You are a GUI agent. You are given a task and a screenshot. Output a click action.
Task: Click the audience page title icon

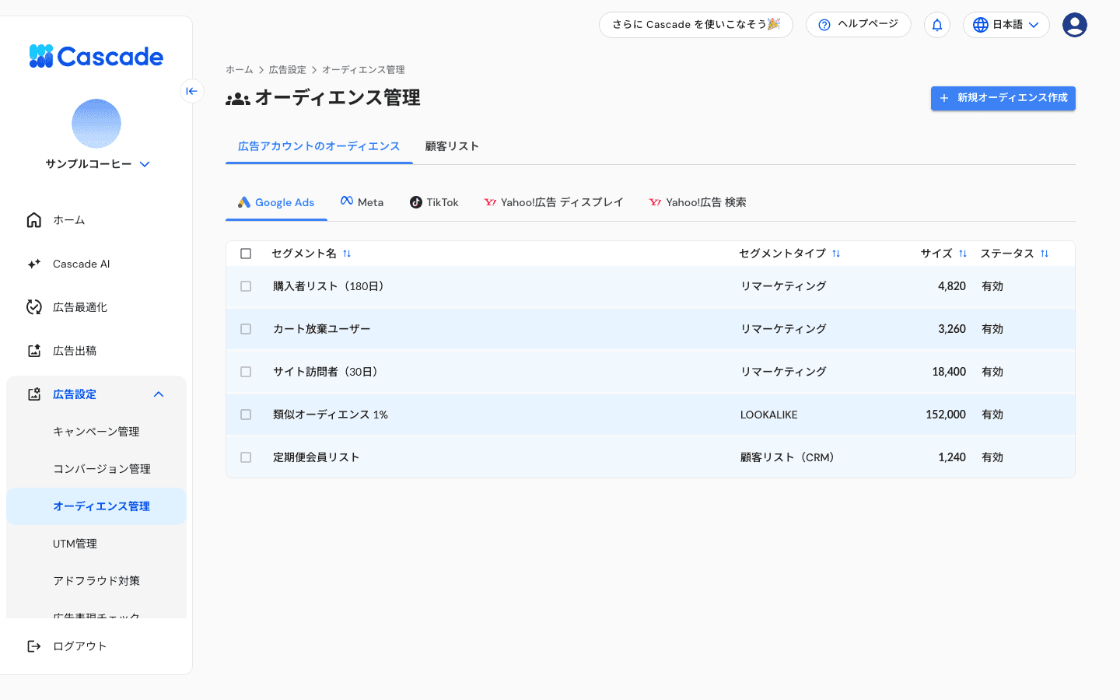tap(238, 99)
